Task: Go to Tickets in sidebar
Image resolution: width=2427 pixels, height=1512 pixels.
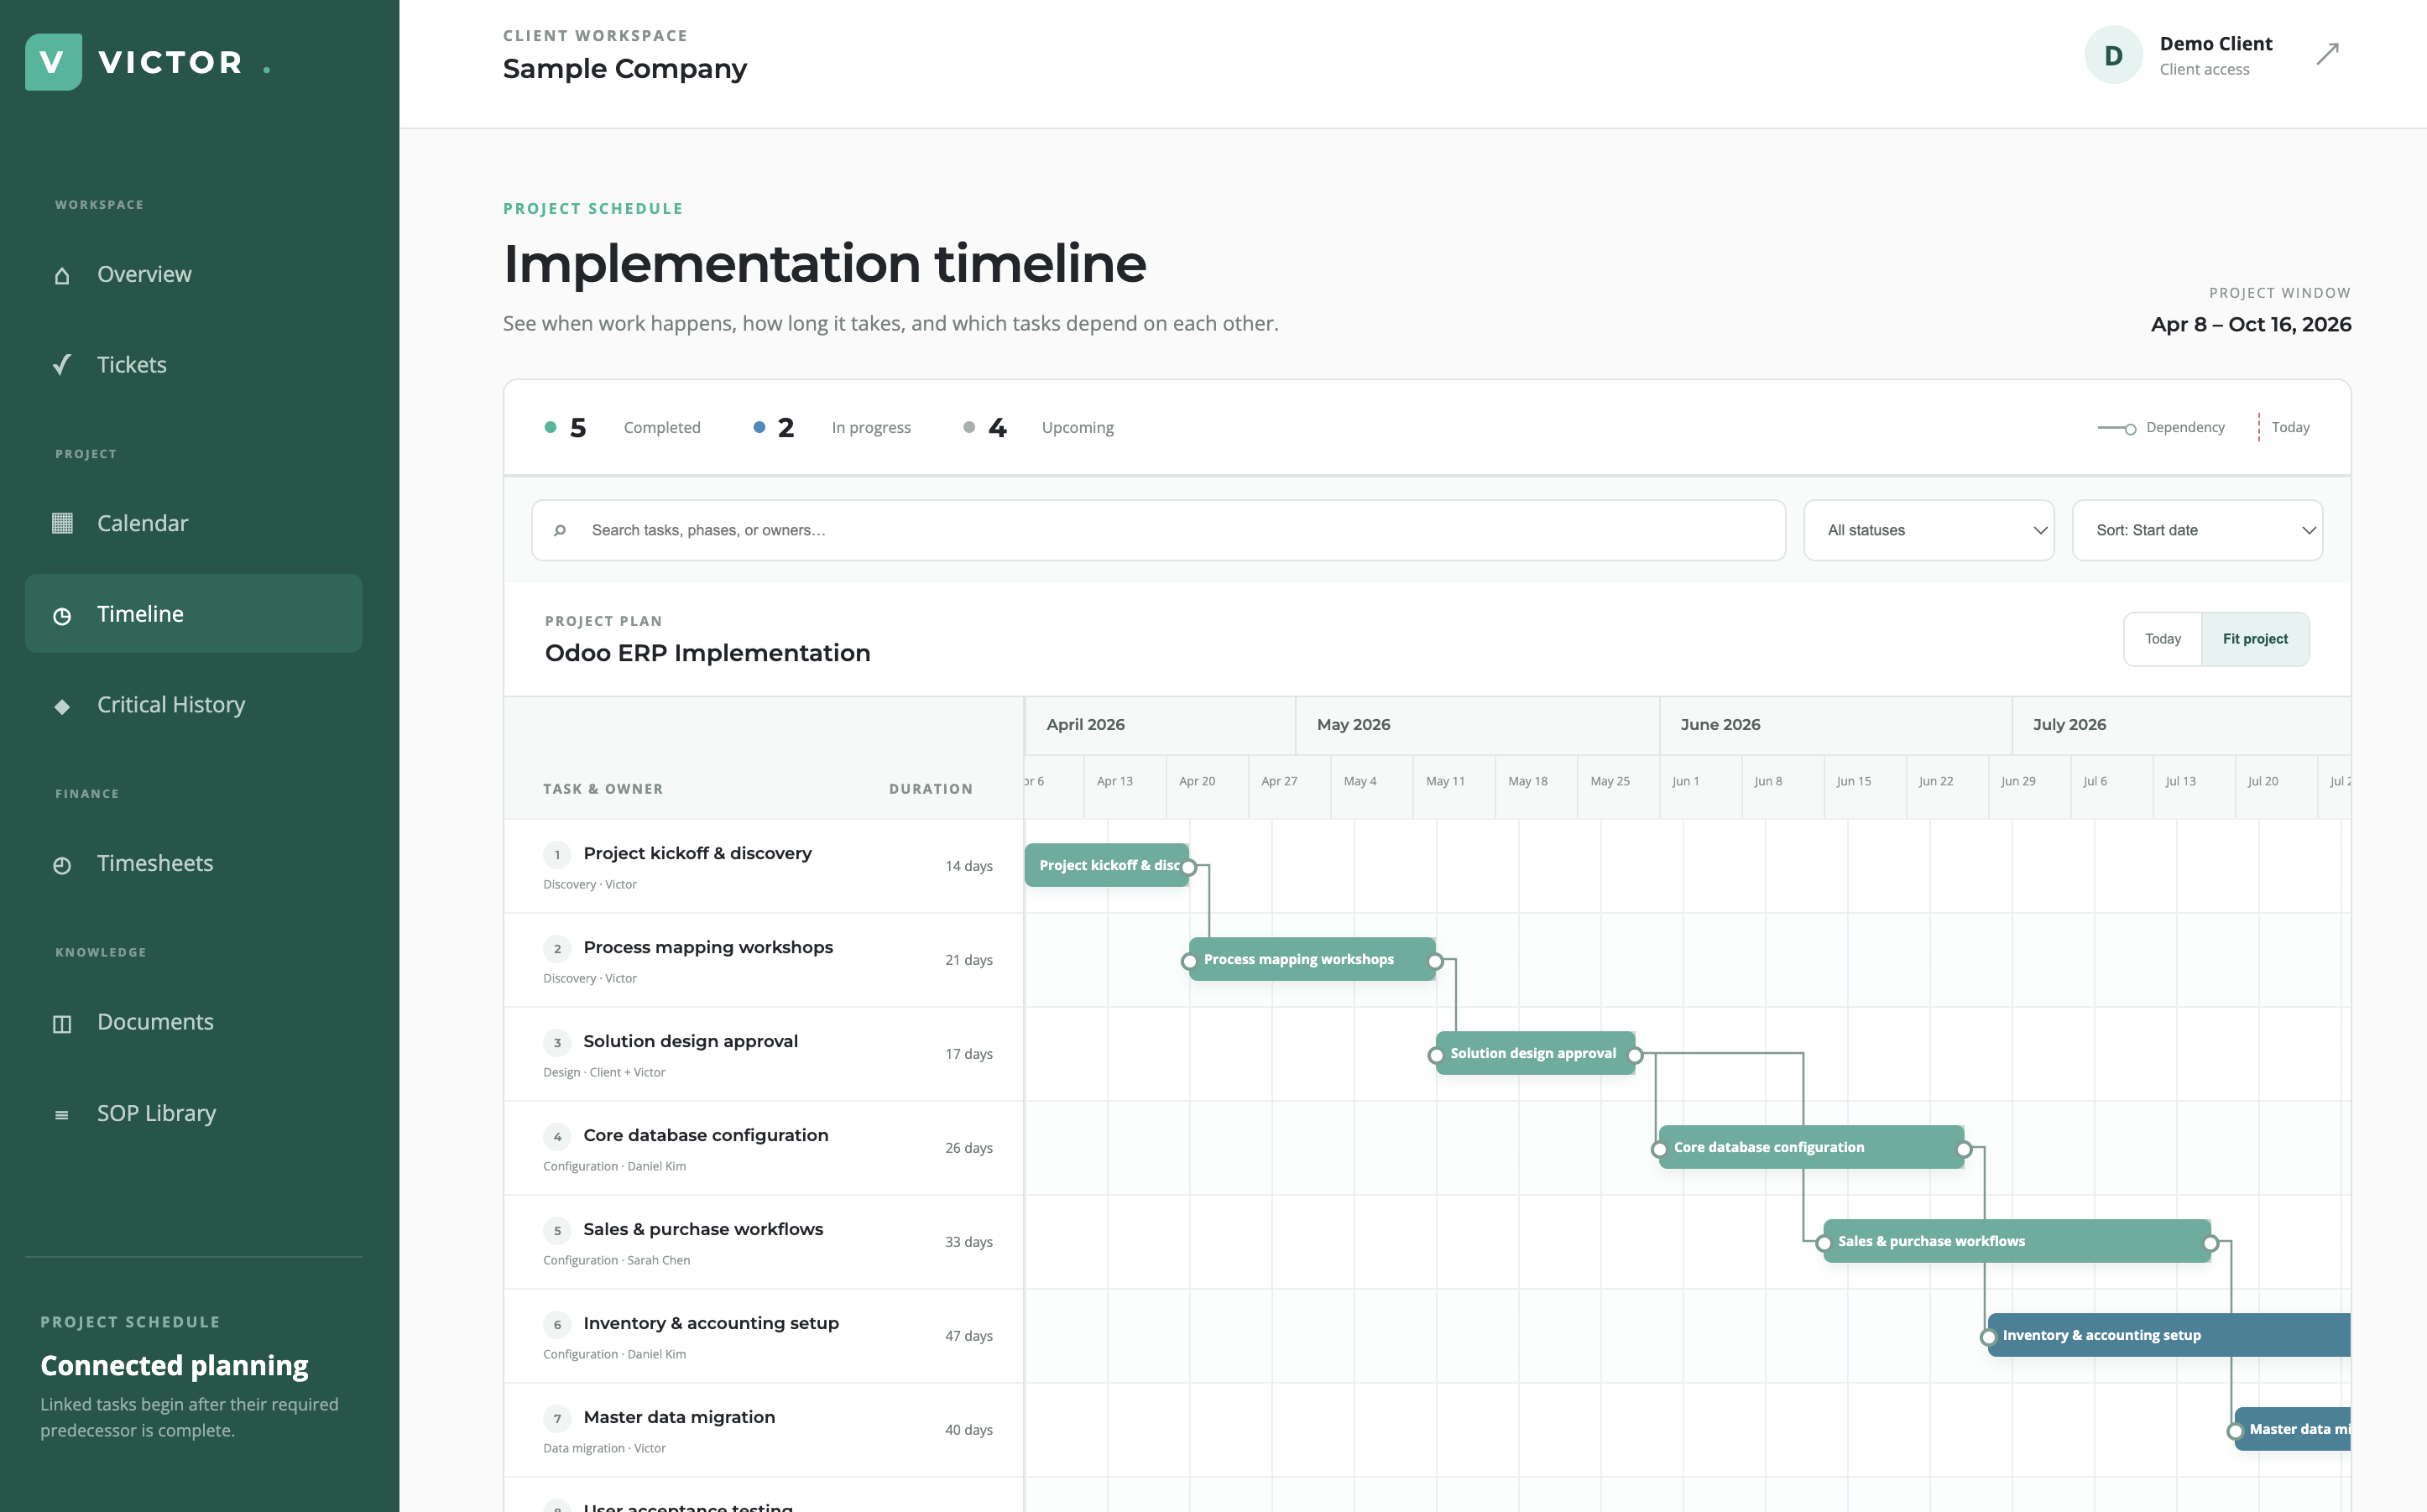Action: click(x=194, y=364)
